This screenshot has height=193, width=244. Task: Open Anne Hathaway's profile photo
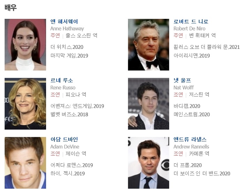click(25, 45)
